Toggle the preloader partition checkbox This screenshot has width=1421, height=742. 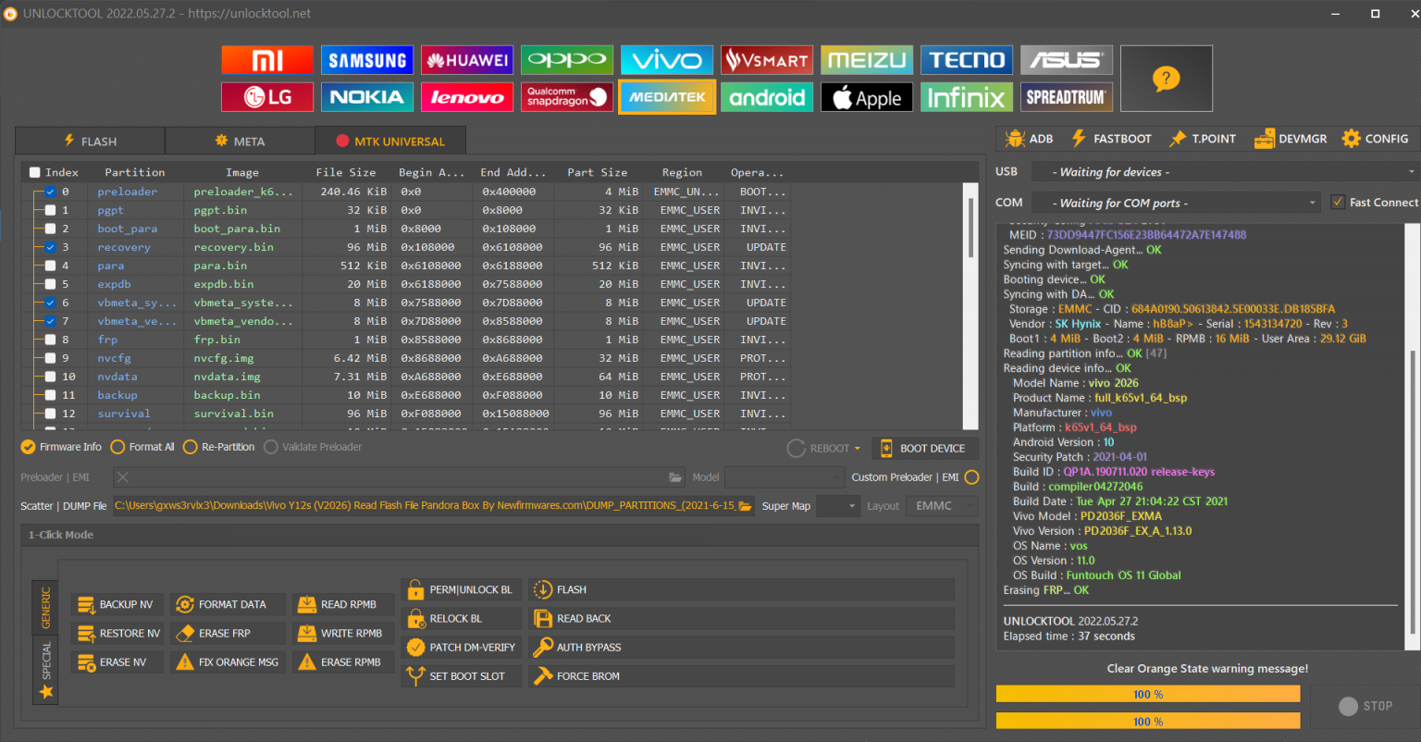[x=51, y=192]
